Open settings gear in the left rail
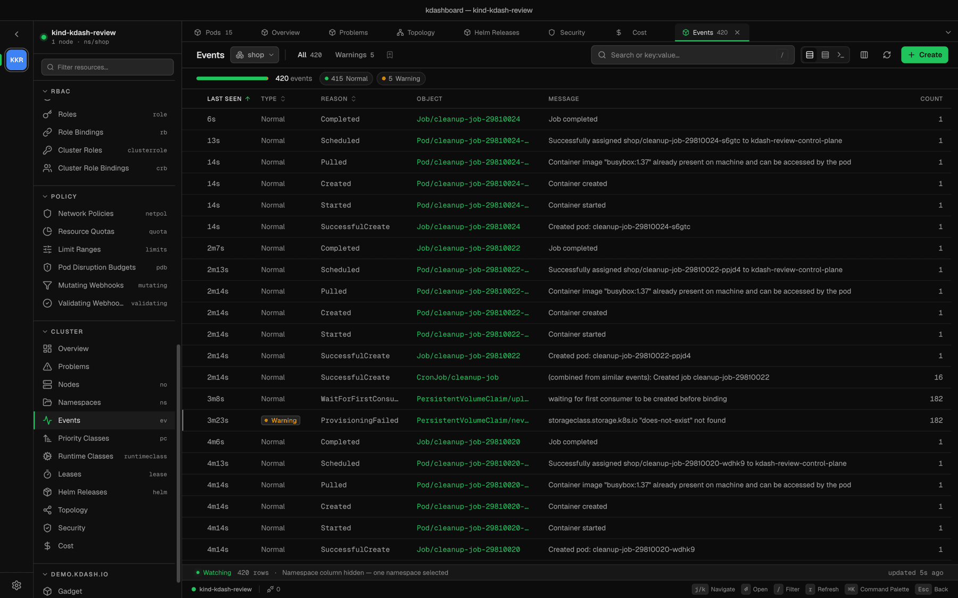 tap(16, 585)
